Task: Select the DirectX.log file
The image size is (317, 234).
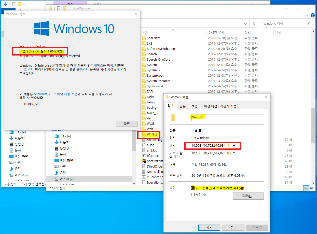Action: click(154, 166)
